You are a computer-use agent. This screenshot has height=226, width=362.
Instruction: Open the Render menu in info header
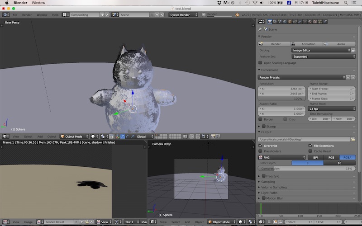[27, 15]
